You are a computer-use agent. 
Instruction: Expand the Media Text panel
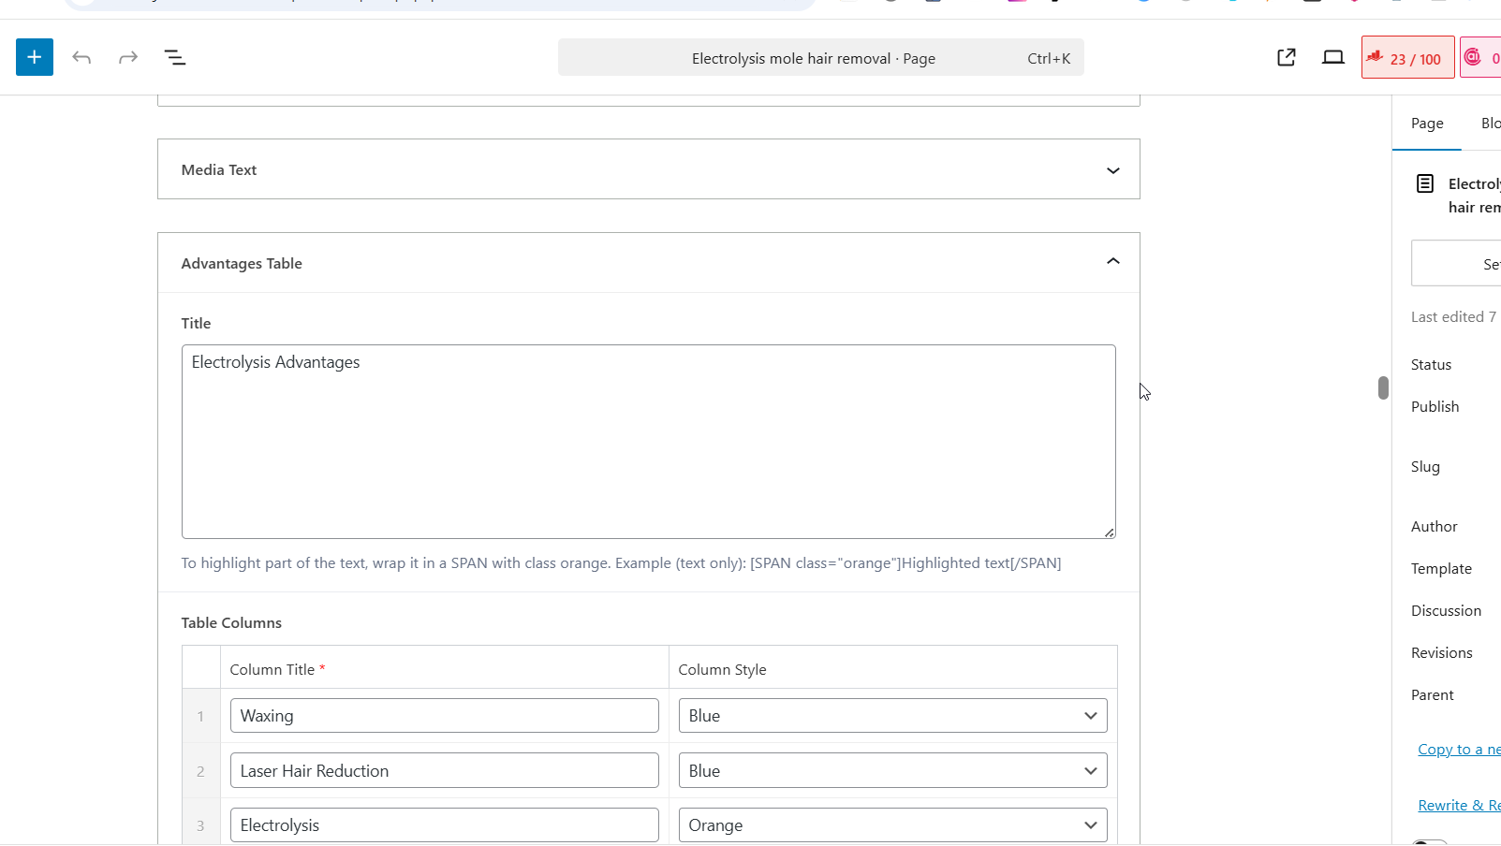(x=1112, y=170)
